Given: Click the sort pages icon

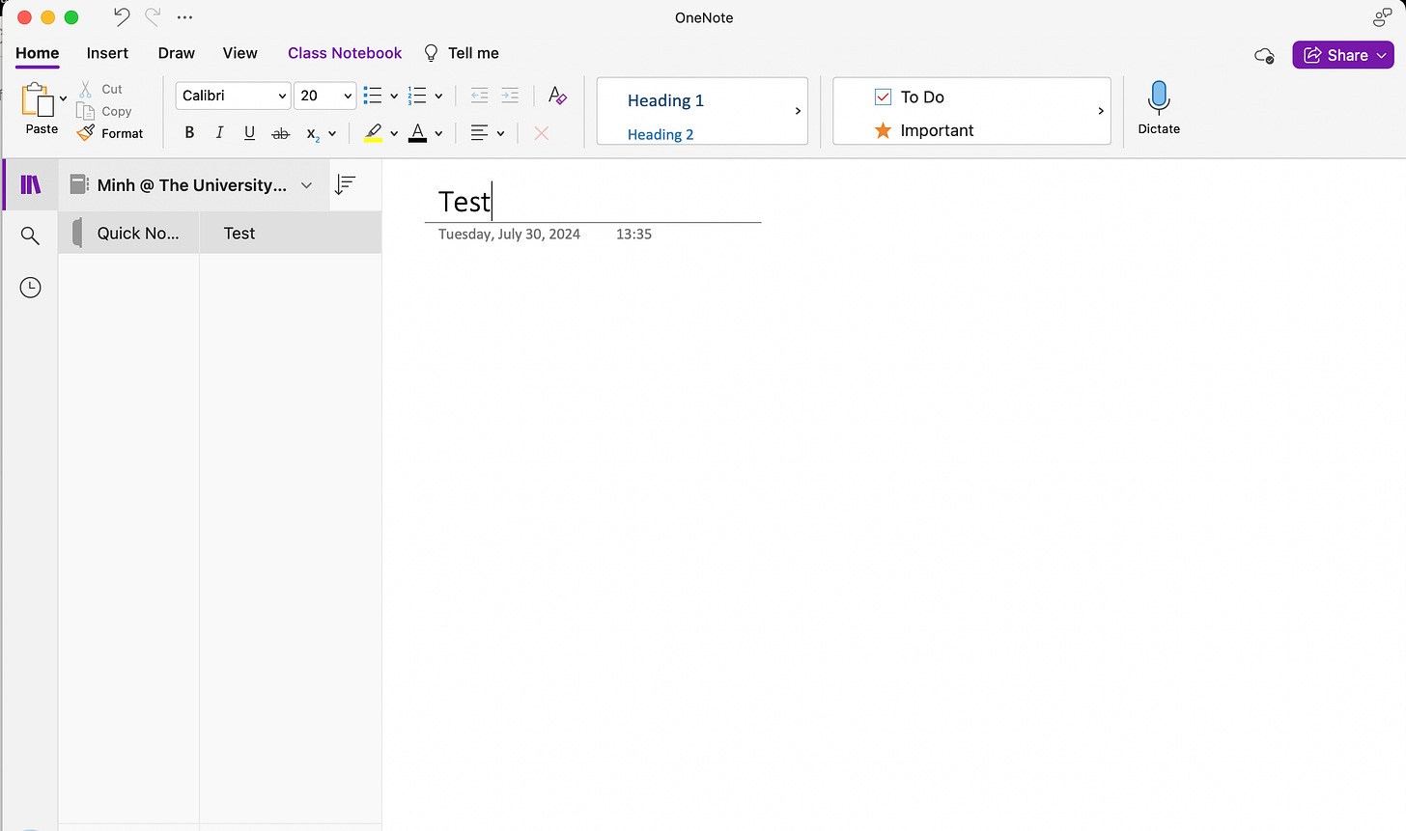Looking at the screenshot, I should point(345,184).
